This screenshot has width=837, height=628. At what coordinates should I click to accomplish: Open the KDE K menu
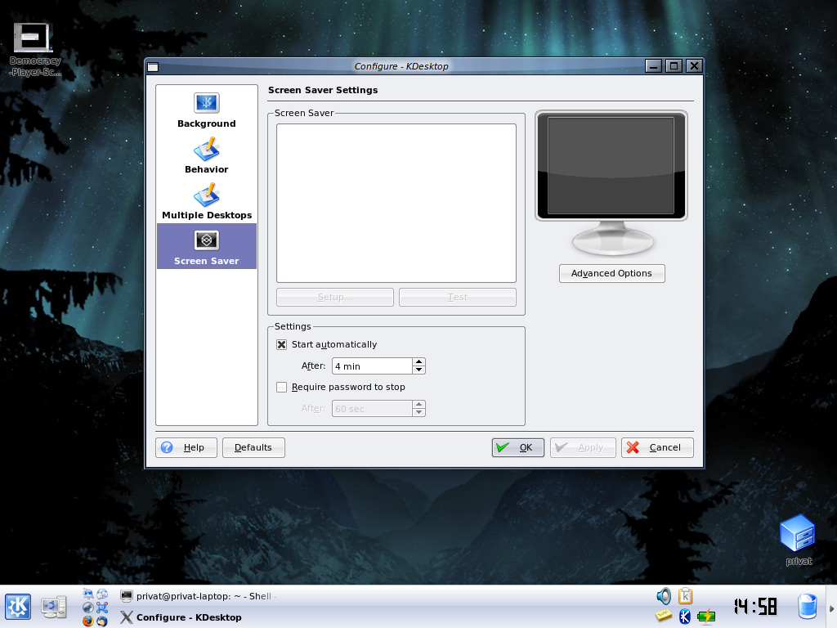pyautogui.click(x=18, y=606)
